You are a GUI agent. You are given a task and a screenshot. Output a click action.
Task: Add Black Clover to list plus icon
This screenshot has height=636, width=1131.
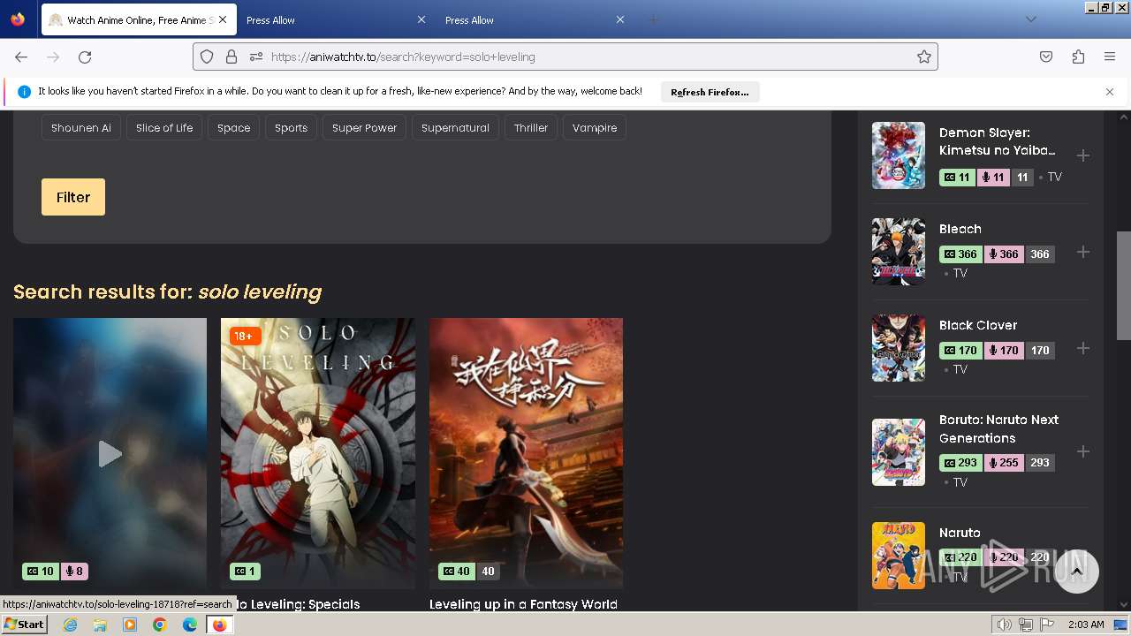(x=1082, y=348)
